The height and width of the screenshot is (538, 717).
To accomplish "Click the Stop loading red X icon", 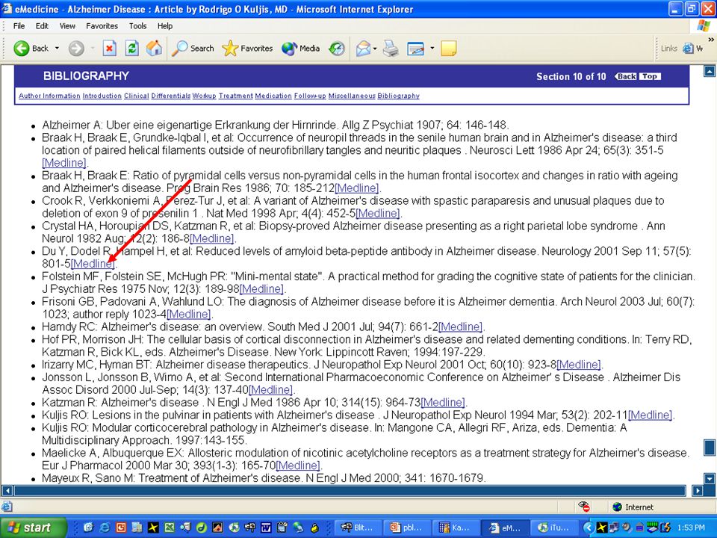I will [x=109, y=48].
